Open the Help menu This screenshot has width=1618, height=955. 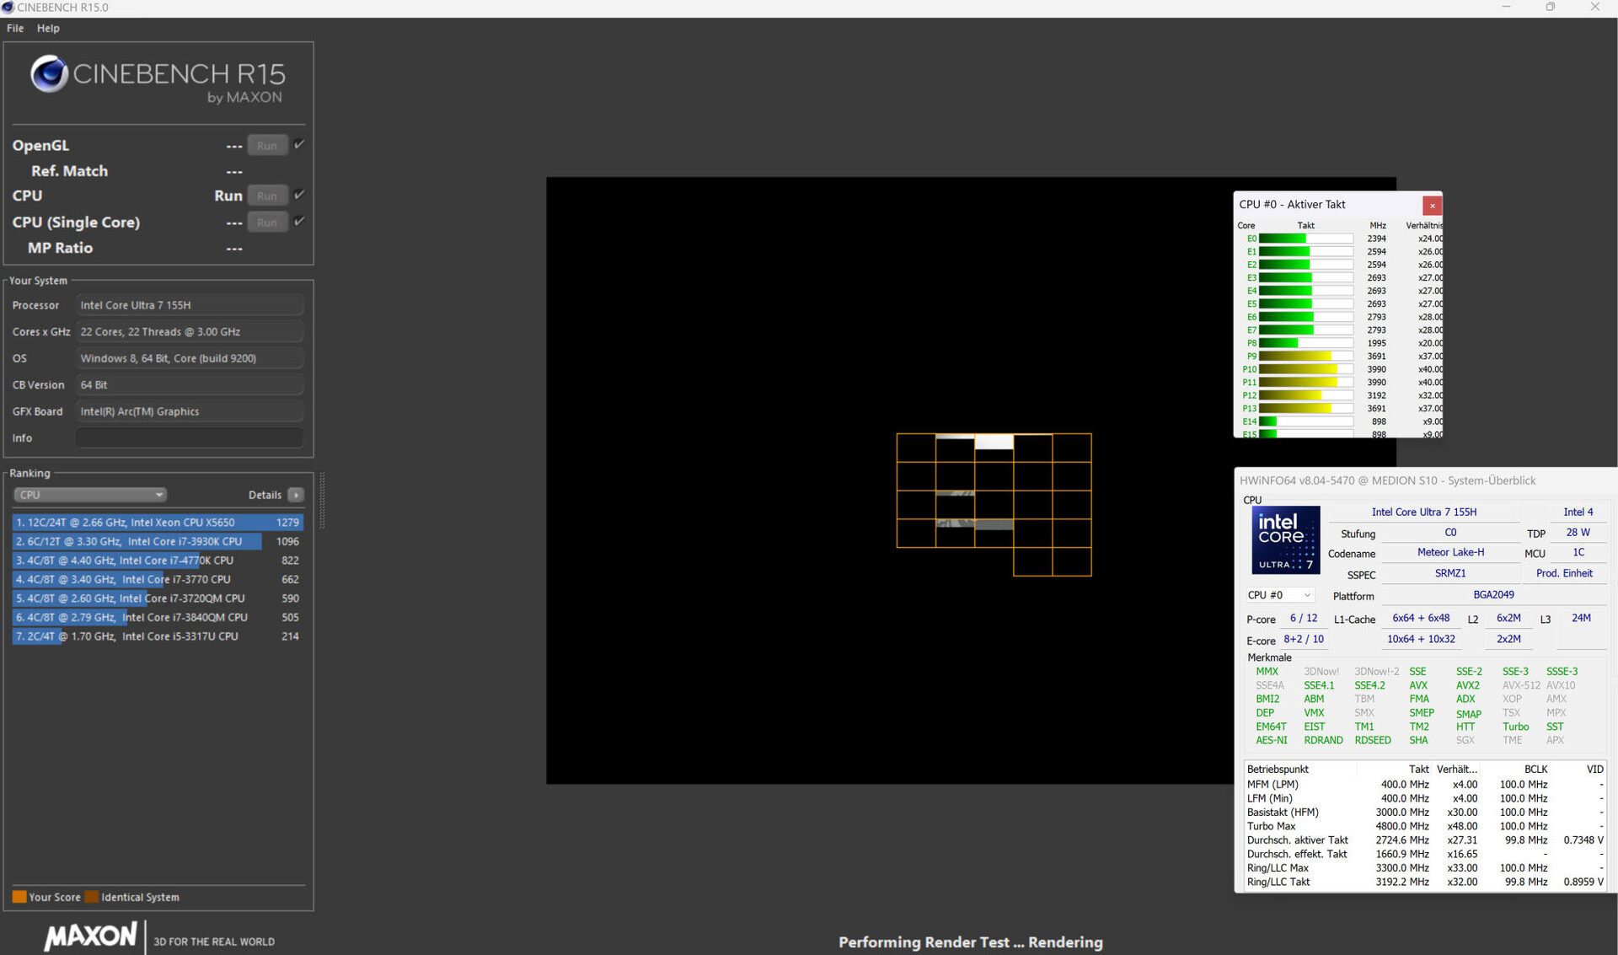tap(48, 28)
